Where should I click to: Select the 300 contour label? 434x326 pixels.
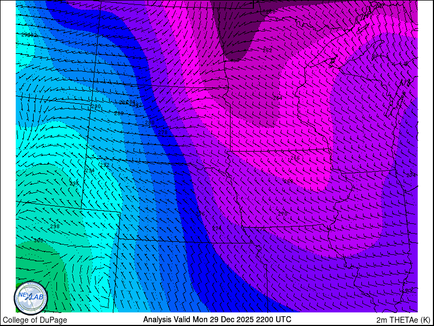tap(39, 240)
